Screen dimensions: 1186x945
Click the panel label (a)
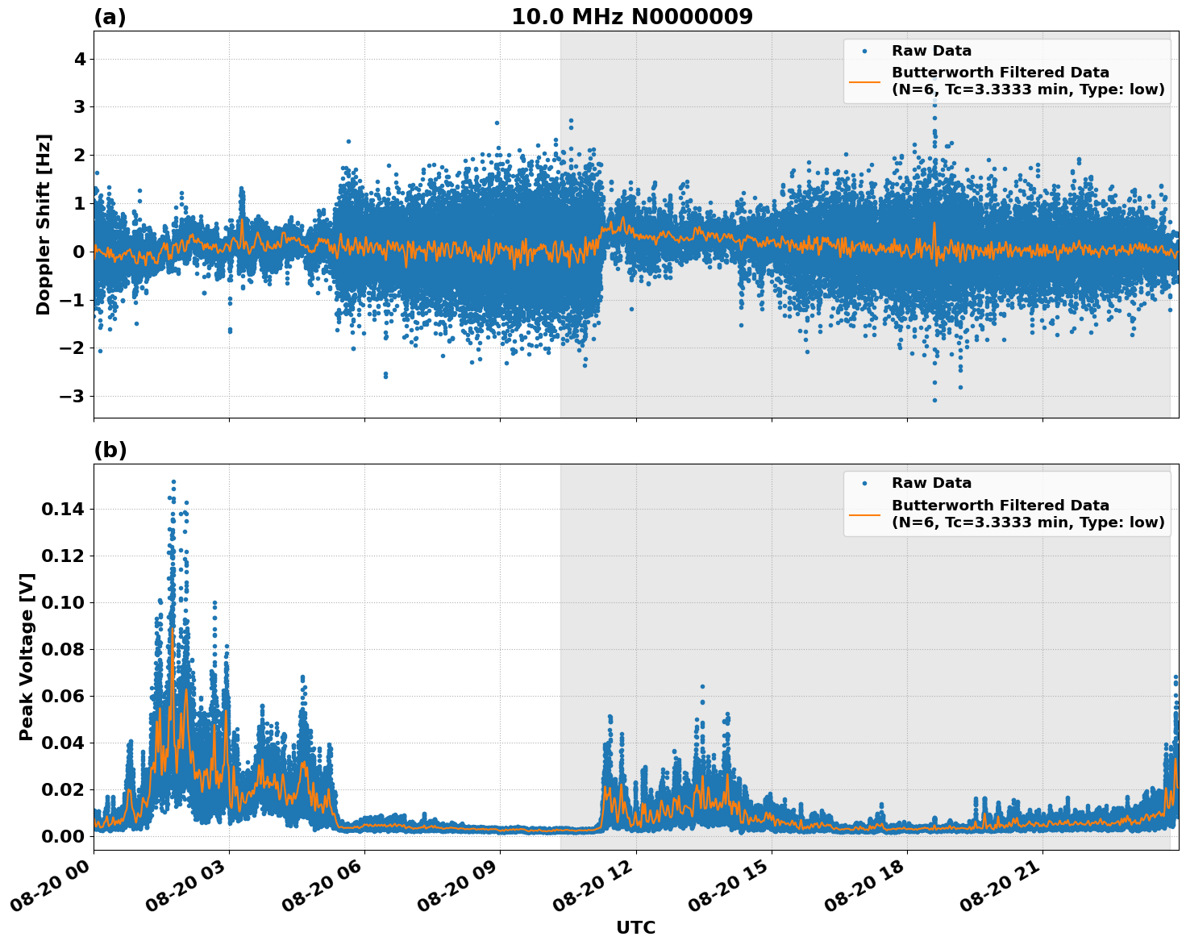click(110, 15)
